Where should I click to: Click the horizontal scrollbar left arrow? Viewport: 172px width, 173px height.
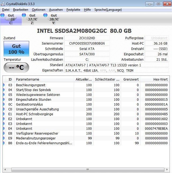(x=5, y=170)
